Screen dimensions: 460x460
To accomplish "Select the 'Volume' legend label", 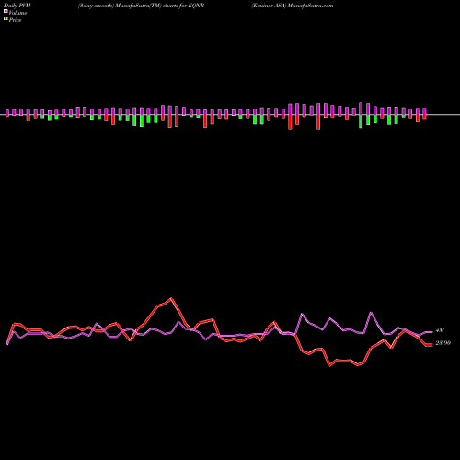I will (17, 13).
